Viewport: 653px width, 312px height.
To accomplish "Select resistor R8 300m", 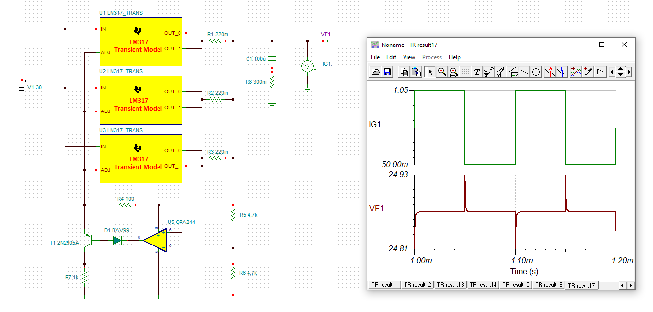I will click(272, 82).
